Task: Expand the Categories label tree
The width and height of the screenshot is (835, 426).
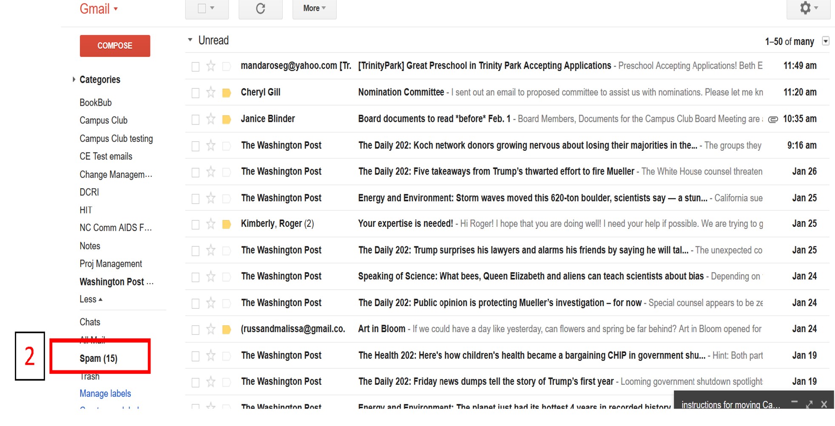Action: [x=74, y=79]
